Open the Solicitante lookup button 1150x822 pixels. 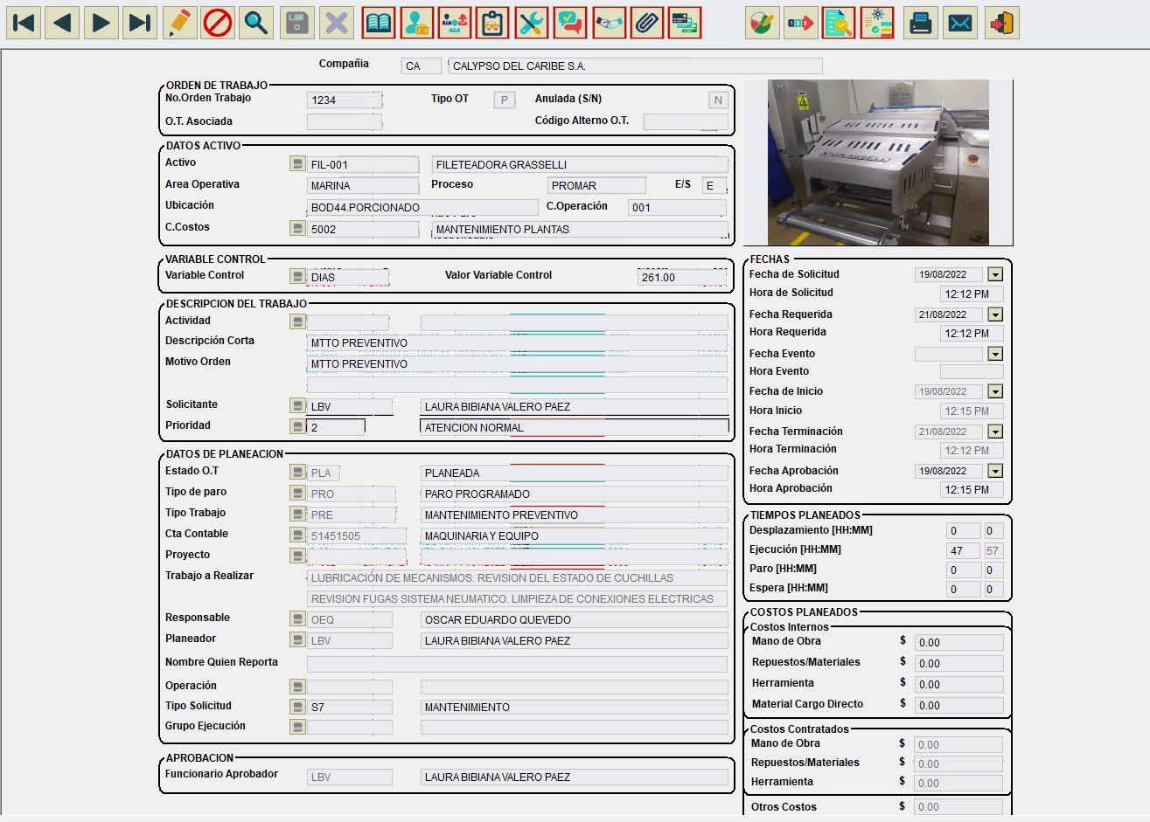click(297, 405)
